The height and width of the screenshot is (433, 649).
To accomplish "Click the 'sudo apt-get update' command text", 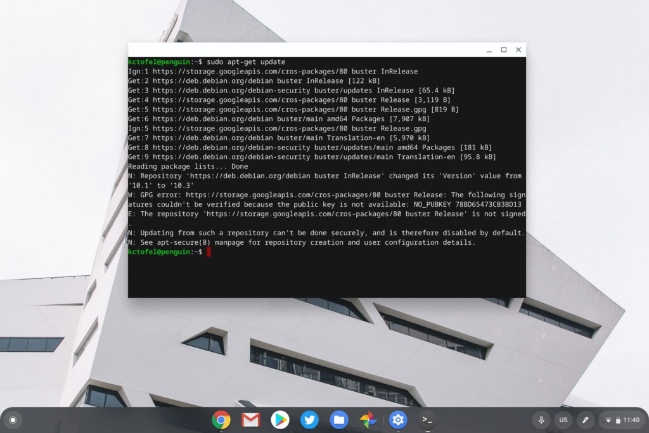I will click(246, 62).
